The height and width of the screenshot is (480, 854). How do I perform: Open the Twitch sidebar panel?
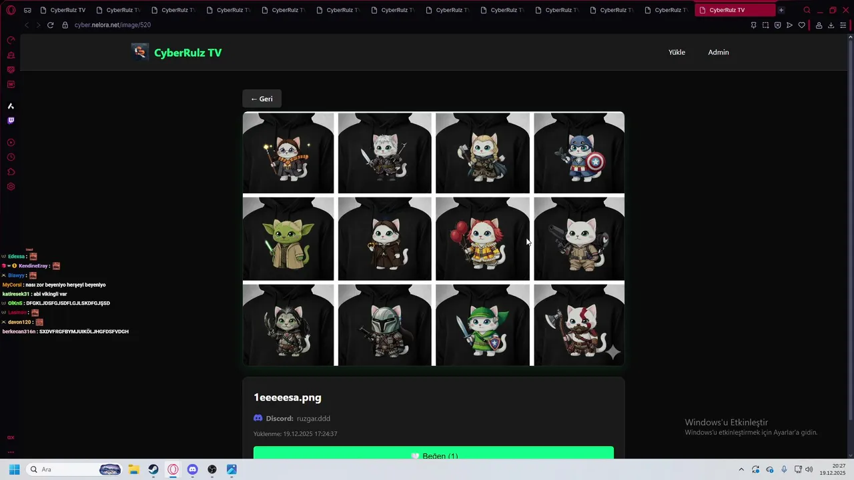pyautogui.click(x=11, y=121)
